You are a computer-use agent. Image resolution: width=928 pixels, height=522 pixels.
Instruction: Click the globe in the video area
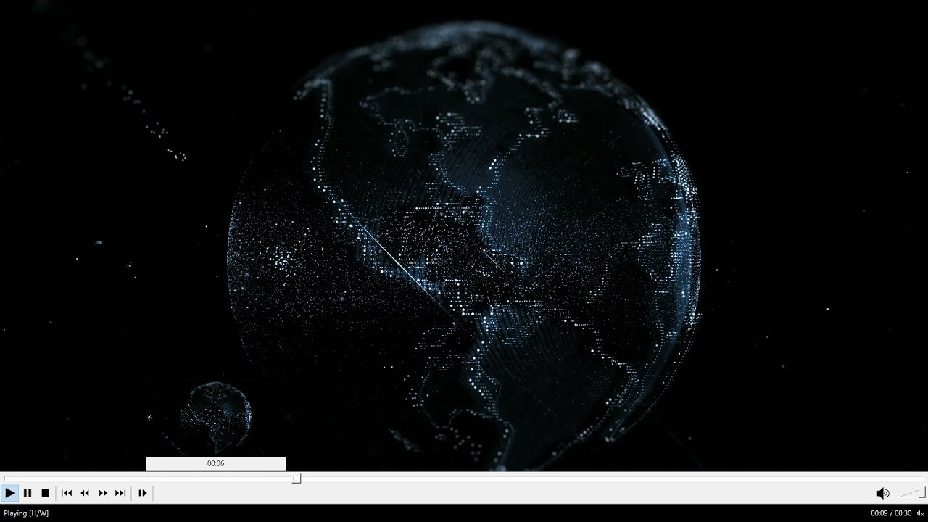464,246
